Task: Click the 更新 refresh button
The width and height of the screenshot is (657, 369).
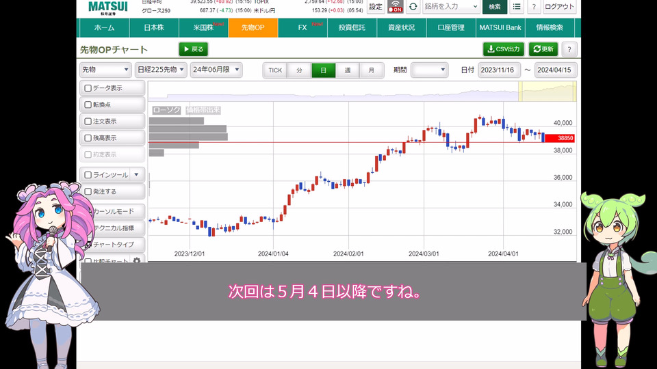Action: pyautogui.click(x=543, y=49)
